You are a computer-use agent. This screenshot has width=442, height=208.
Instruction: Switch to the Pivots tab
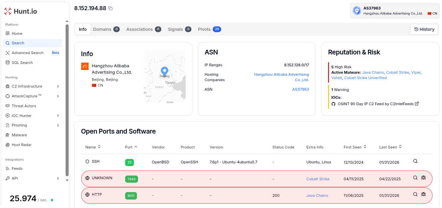tap(209, 29)
